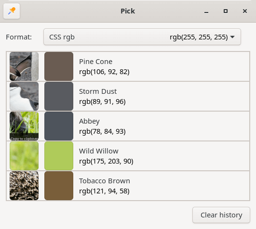Screen dimensions: 256x229
Task: Click the Storm Dust penguin thumbnail
Action: (24, 96)
